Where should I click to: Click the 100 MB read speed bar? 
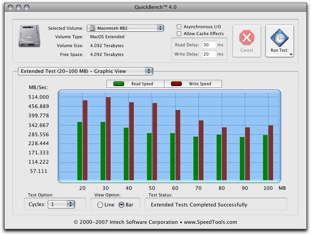(265, 157)
